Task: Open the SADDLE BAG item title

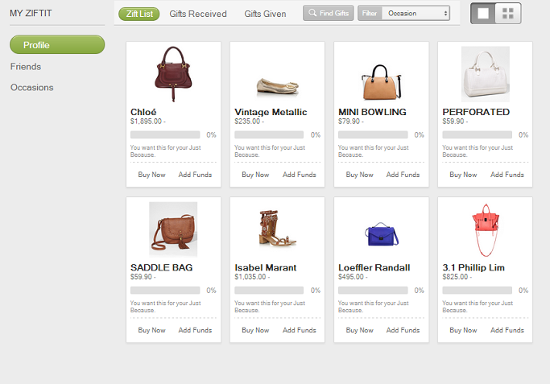Action: coord(162,267)
